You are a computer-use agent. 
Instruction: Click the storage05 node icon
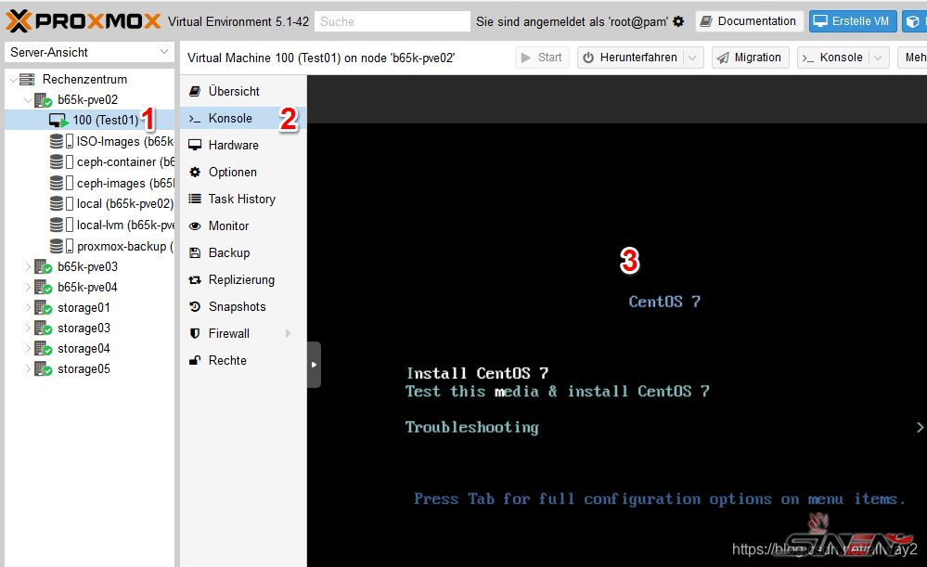pyautogui.click(x=44, y=369)
